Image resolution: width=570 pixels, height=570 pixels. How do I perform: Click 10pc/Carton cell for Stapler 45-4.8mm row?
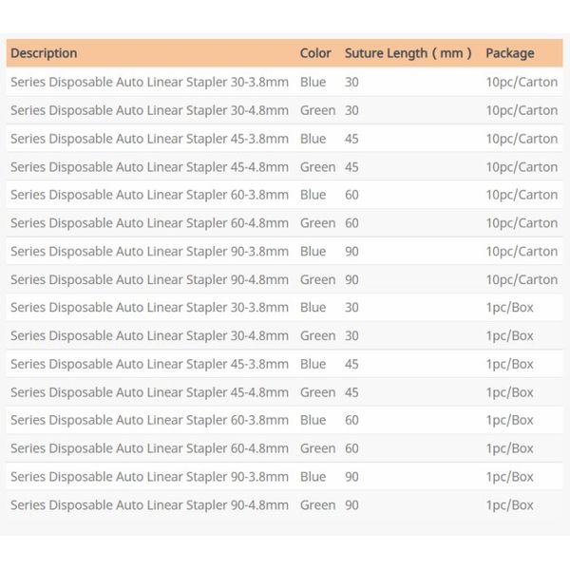pyautogui.click(x=522, y=167)
